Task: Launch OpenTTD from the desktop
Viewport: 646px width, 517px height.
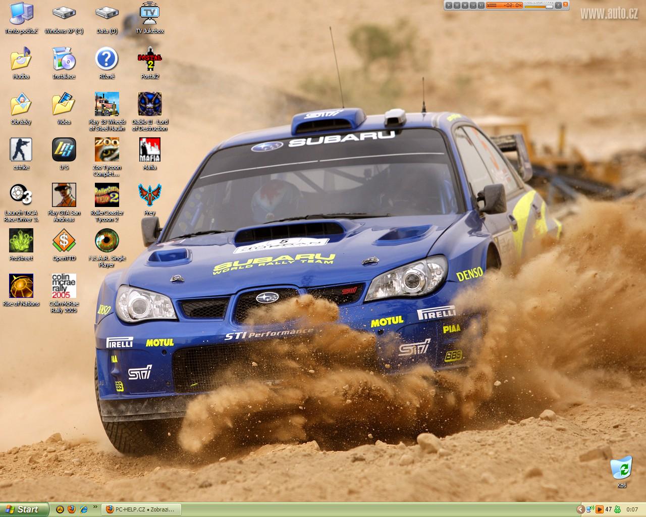Action: coord(64,241)
